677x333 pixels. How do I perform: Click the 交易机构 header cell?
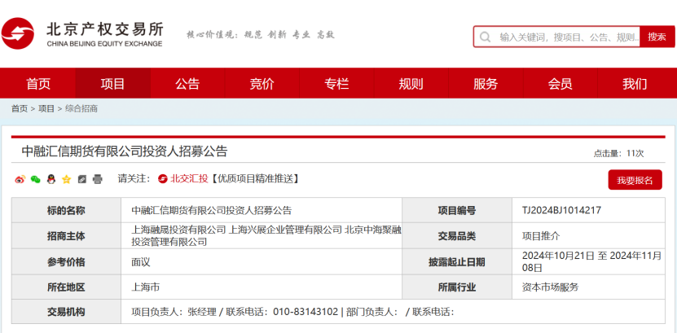(66, 312)
